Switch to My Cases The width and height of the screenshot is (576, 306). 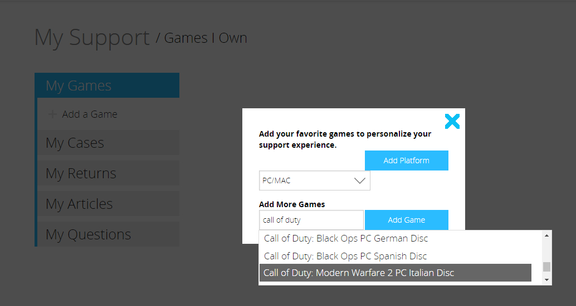click(75, 143)
